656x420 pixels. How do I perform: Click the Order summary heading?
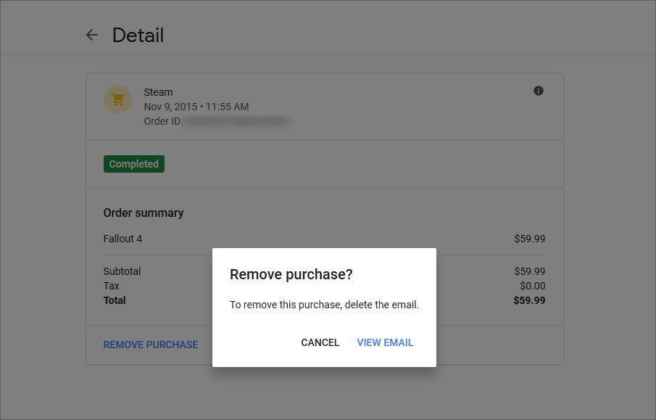[144, 213]
